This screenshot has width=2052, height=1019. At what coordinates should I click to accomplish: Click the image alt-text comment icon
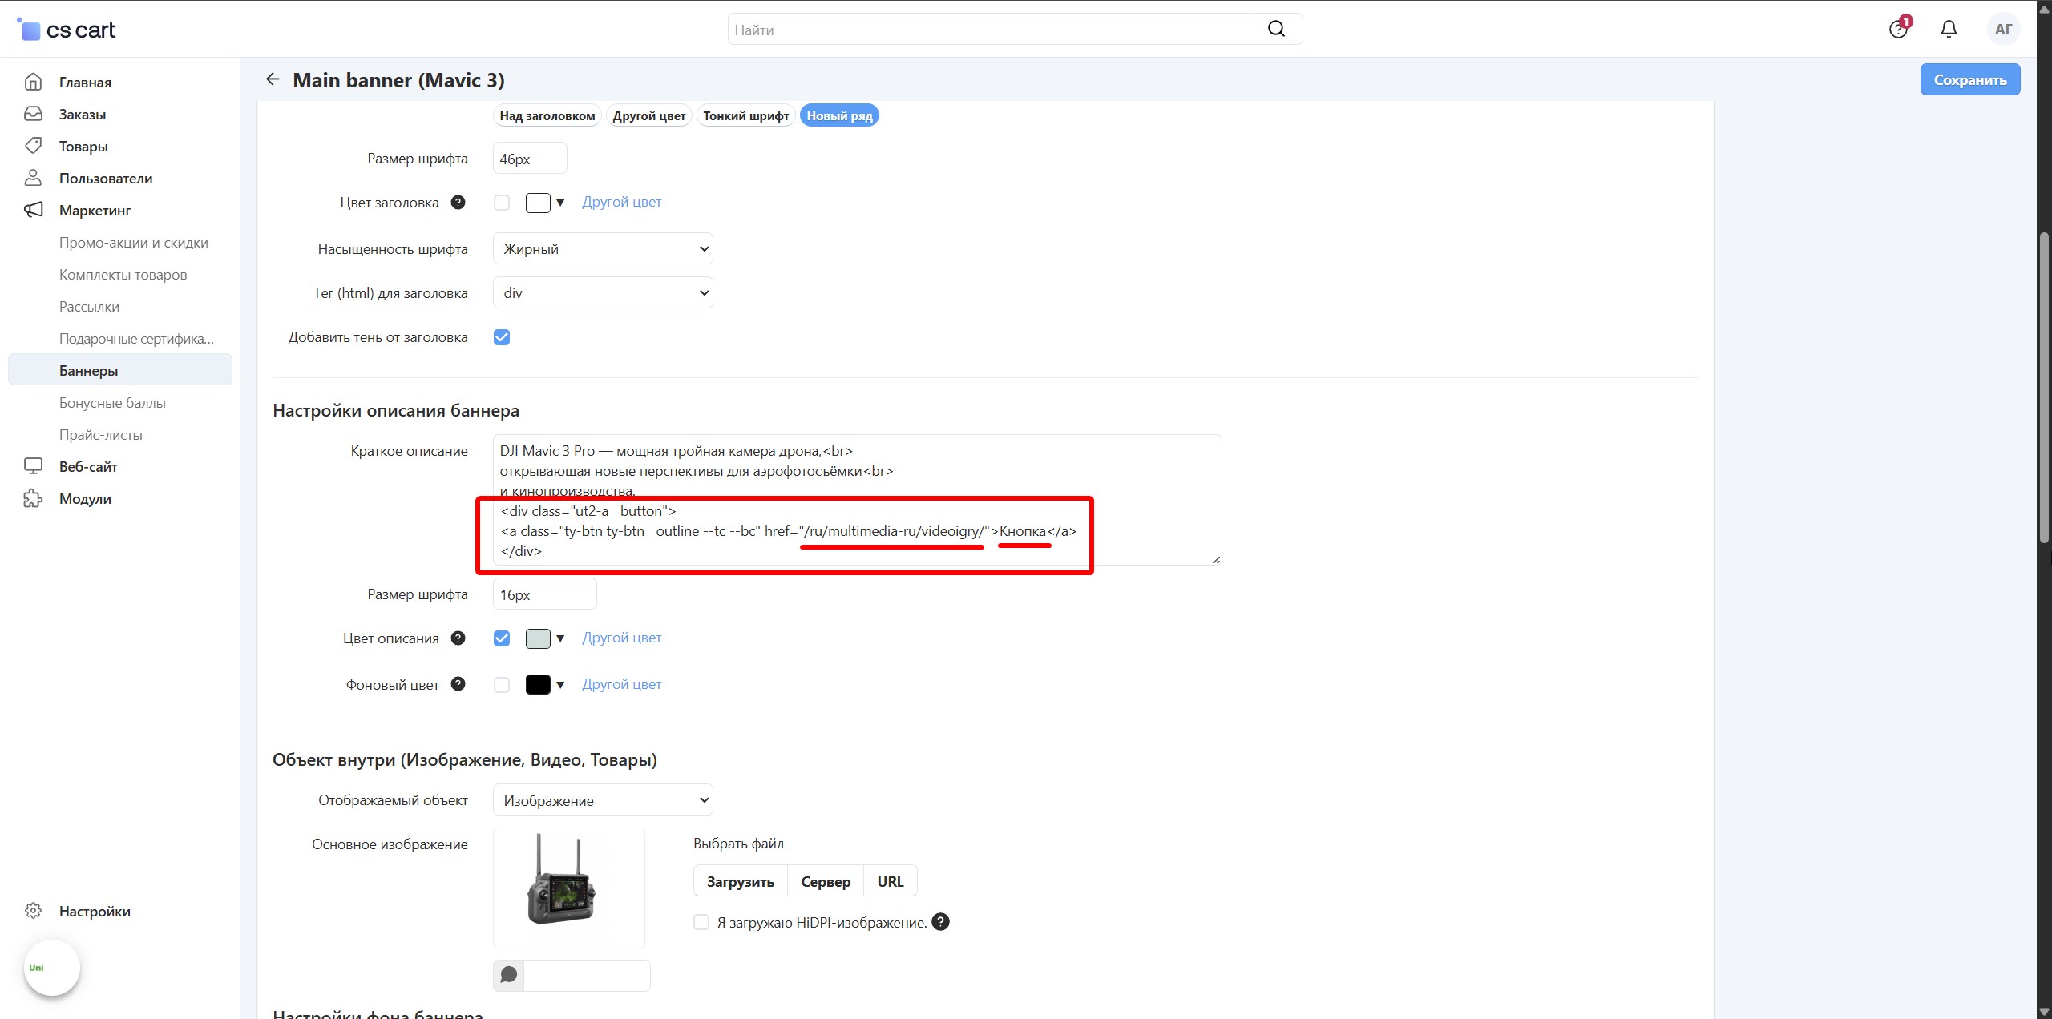click(508, 975)
